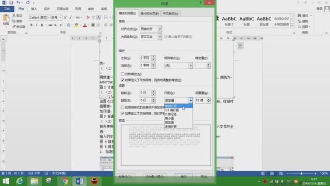Open the File tab
This screenshot has width=330, height=186.
(7, 9)
